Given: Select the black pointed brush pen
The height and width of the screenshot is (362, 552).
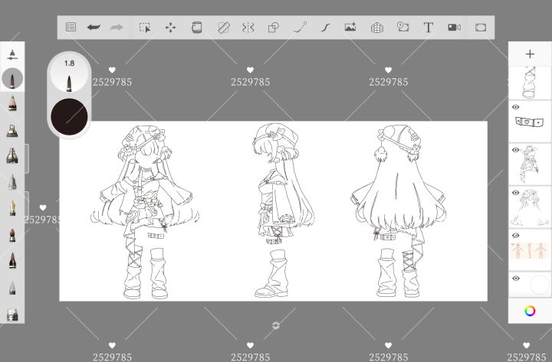Looking at the screenshot, I should click(x=12, y=260).
